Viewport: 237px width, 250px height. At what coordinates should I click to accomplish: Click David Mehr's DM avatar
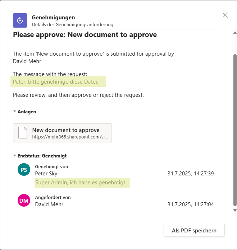[24, 201]
